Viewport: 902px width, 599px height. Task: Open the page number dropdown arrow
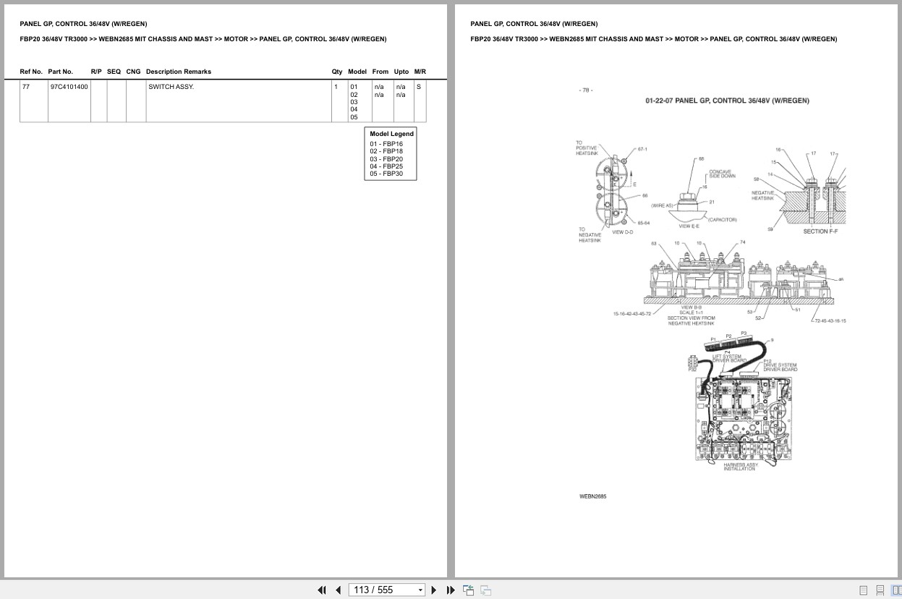[420, 590]
